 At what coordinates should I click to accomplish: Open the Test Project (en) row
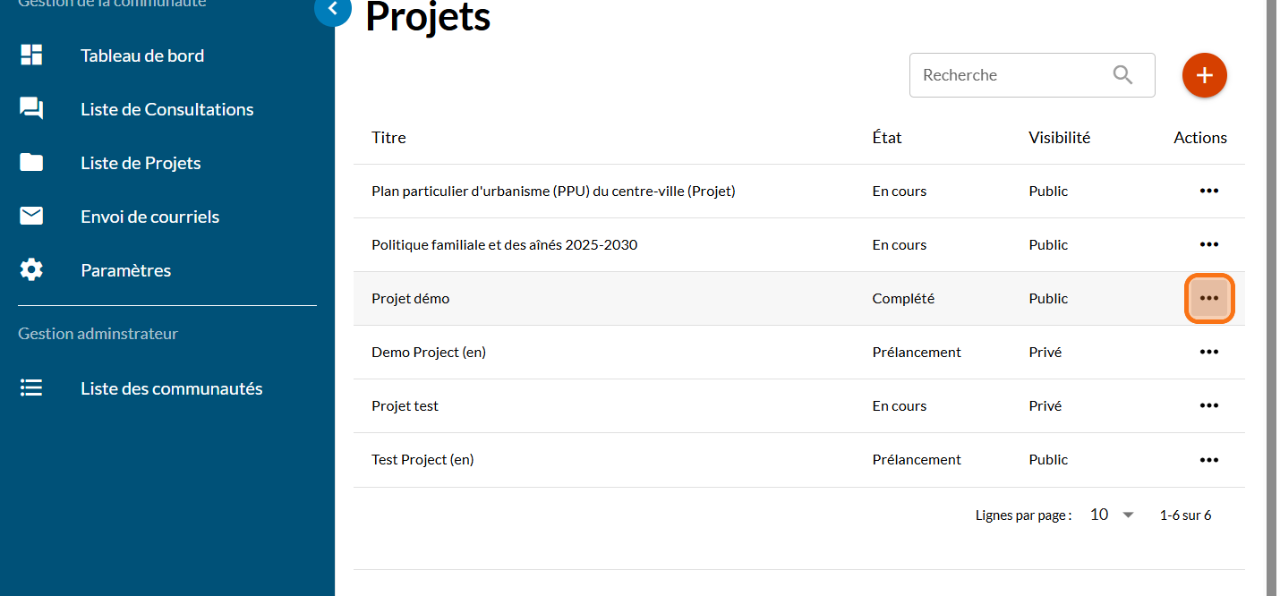click(x=422, y=460)
